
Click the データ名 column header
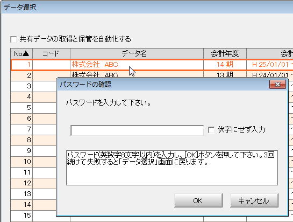pyautogui.click(x=137, y=53)
